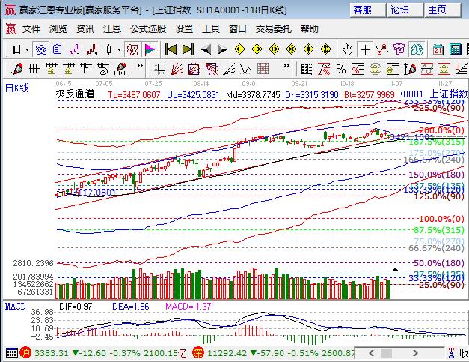Open the 主页 homepage button
The width and height of the screenshot is (469, 362).
(x=437, y=10)
